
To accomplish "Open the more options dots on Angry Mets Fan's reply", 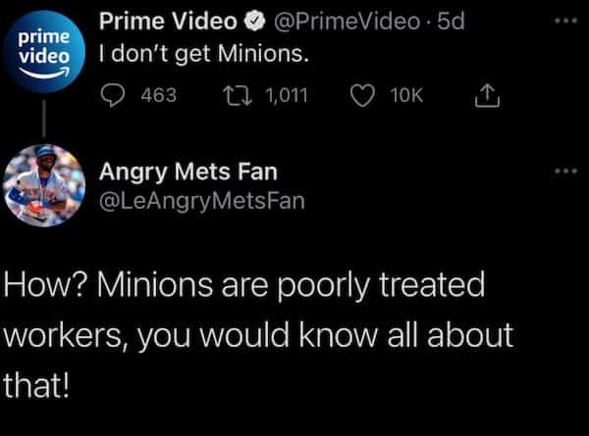I will click(562, 172).
